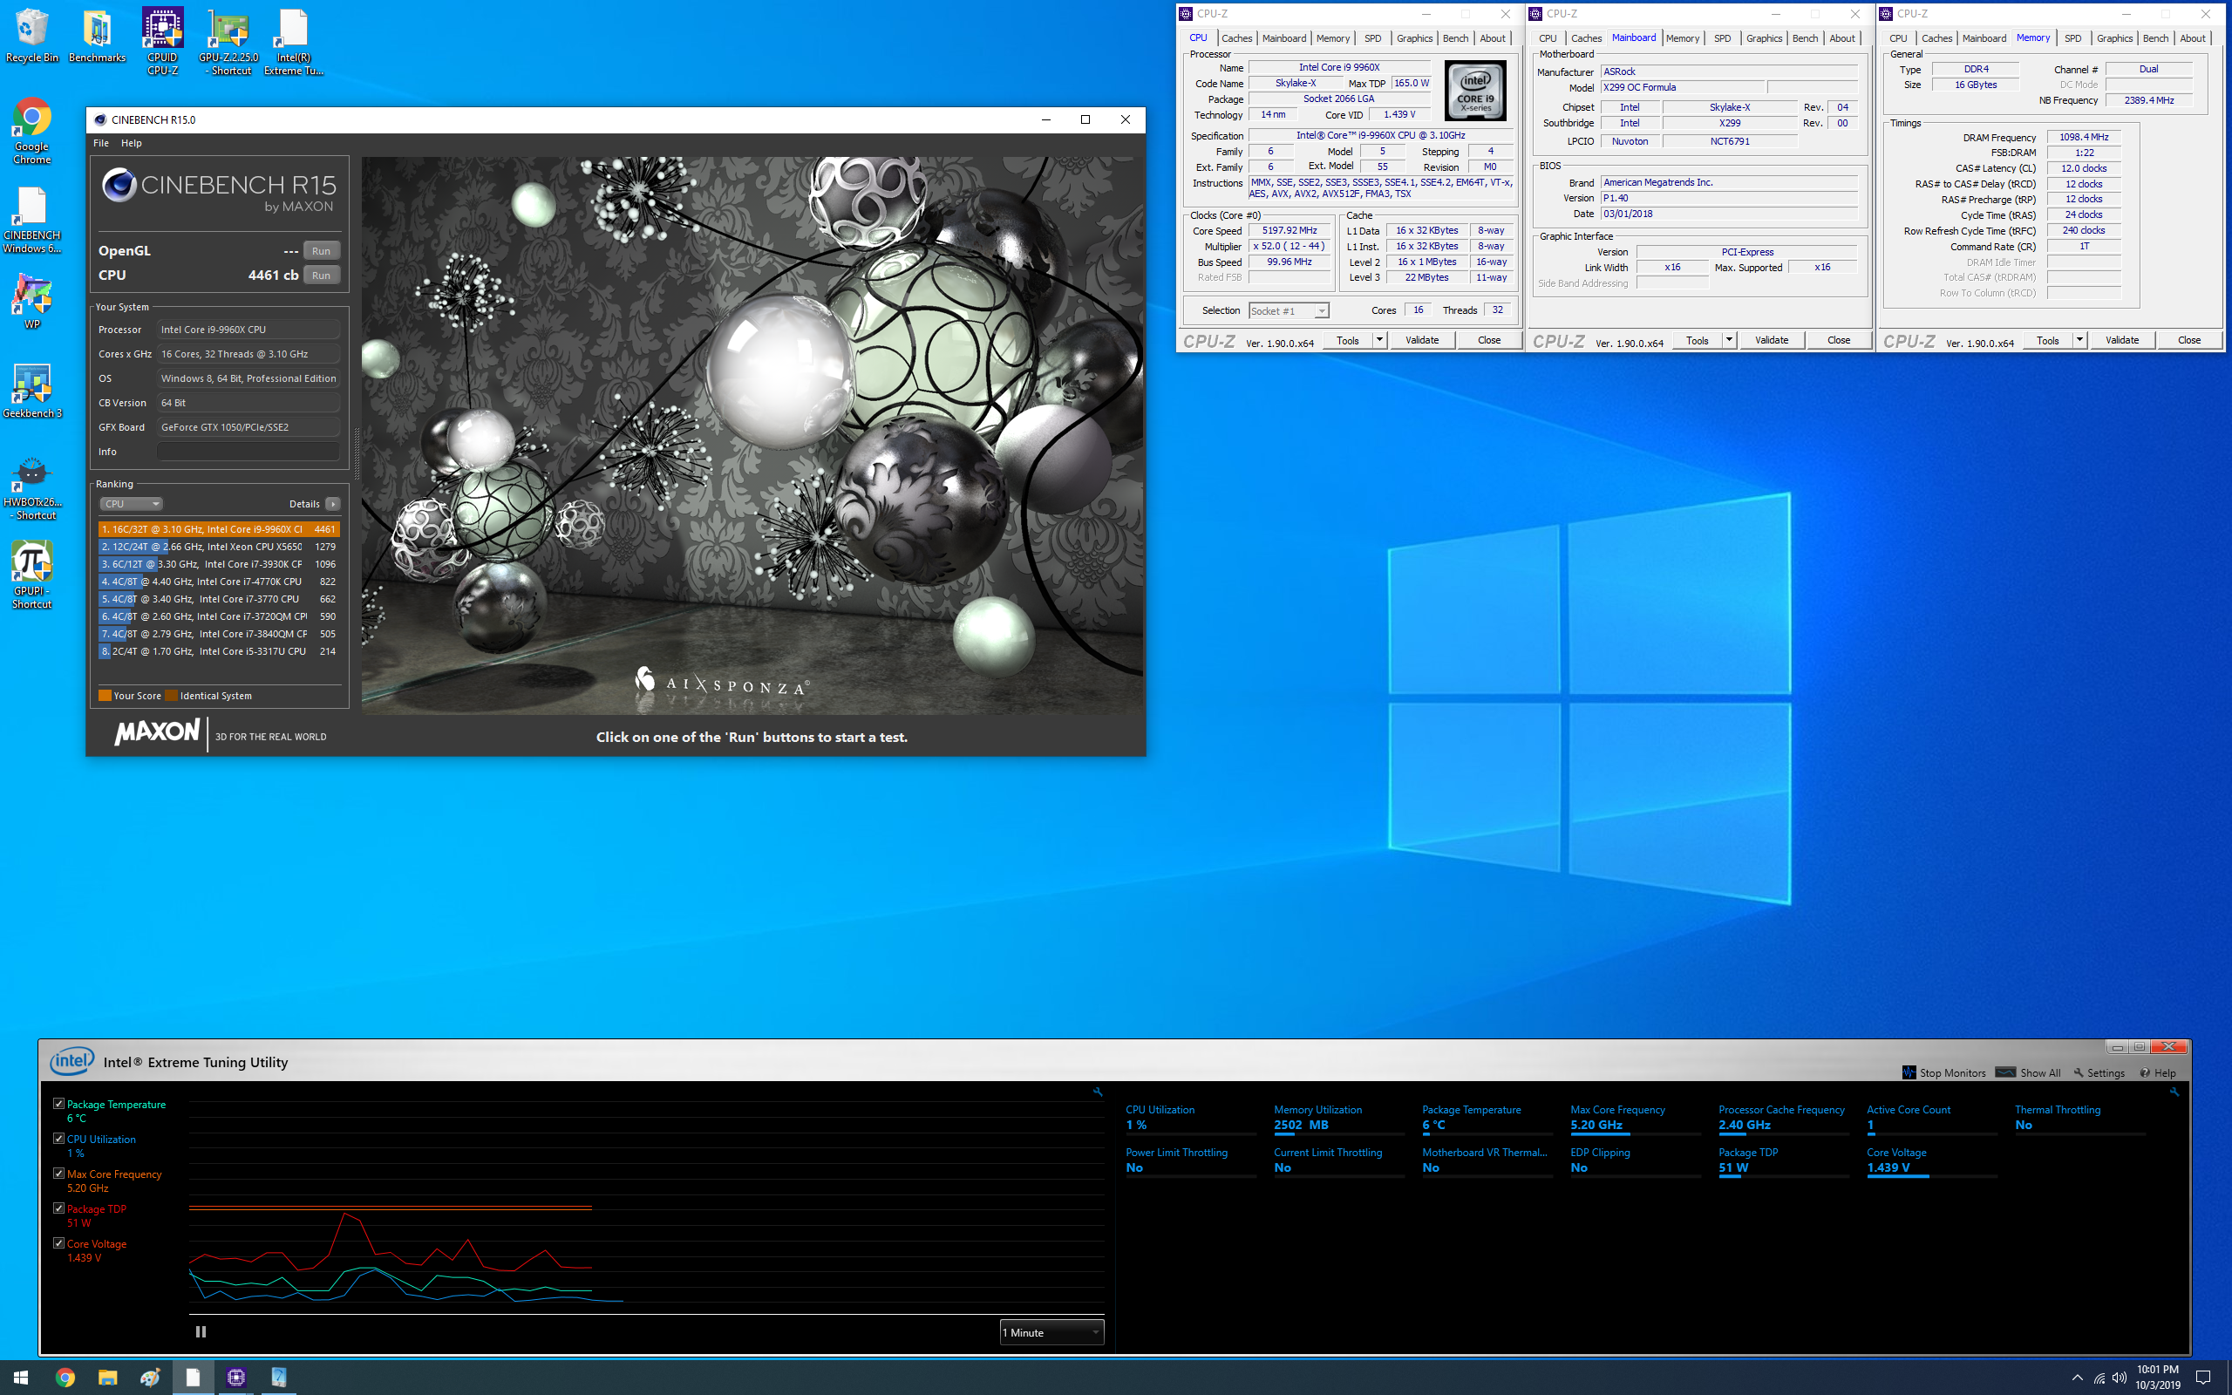The image size is (2232, 1395).
Task: Switch to SPD tab in Mainboard CPU-Z window
Action: coord(1722,38)
